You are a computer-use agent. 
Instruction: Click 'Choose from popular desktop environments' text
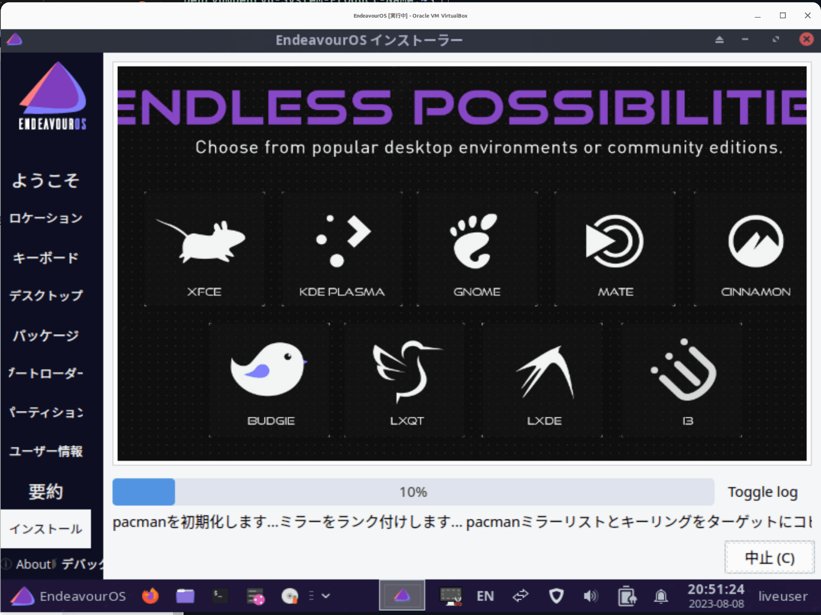pos(489,147)
